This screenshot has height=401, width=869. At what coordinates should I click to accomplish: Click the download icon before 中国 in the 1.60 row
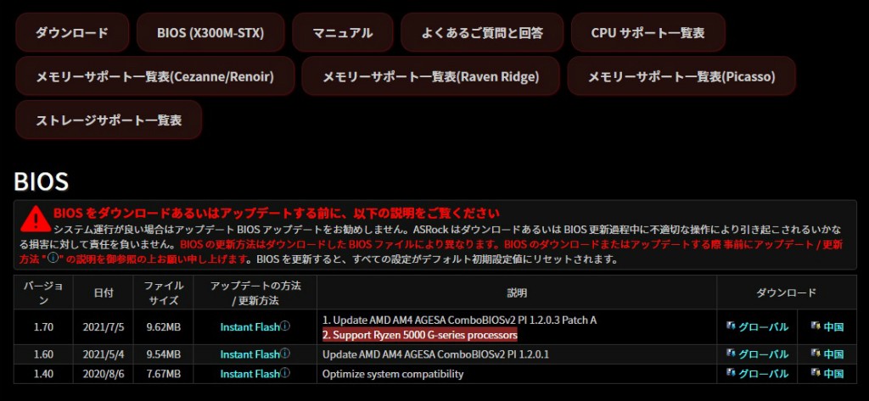tap(816, 354)
